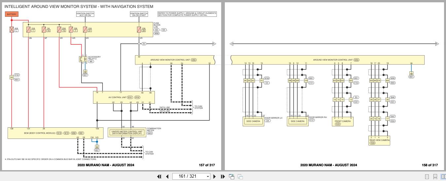446x181 pixels.
Task: Click 'SIDE CAMERA' under DOOR MIRROR RH
Action: [297, 121]
